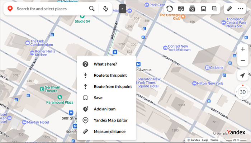Focus the search places input field
Image resolution: width=251 pixels, height=143 pixels.
tap(51, 9)
